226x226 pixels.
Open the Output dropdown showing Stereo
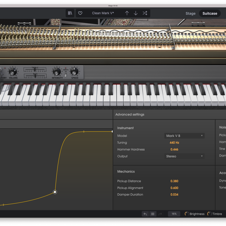184,156
